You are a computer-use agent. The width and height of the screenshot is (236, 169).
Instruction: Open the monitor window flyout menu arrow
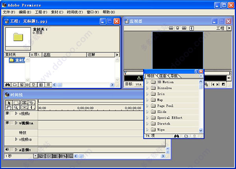(229, 28)
